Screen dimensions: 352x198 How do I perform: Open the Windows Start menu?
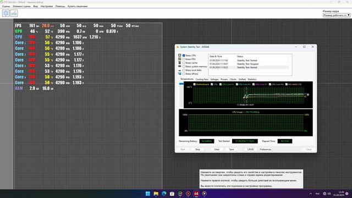coord(148,194)
